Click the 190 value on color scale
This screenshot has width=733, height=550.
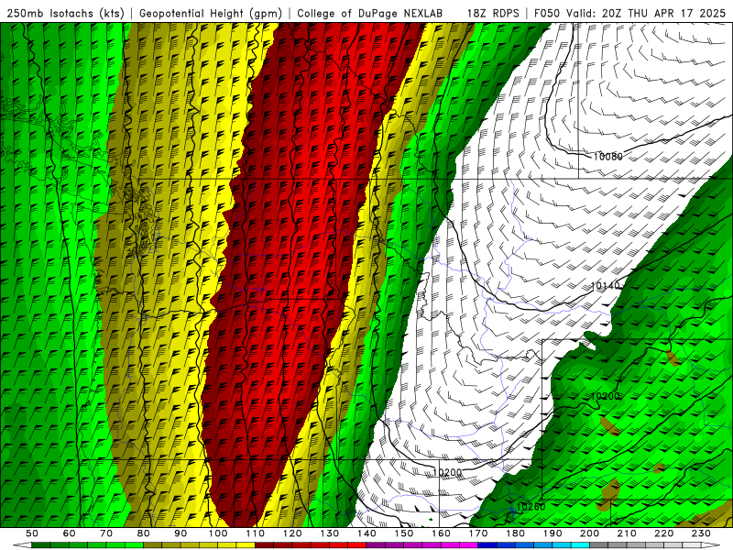point(552,533)
